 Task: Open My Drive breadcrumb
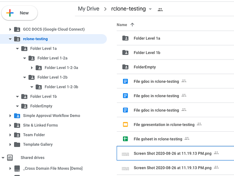click(89, 9)
